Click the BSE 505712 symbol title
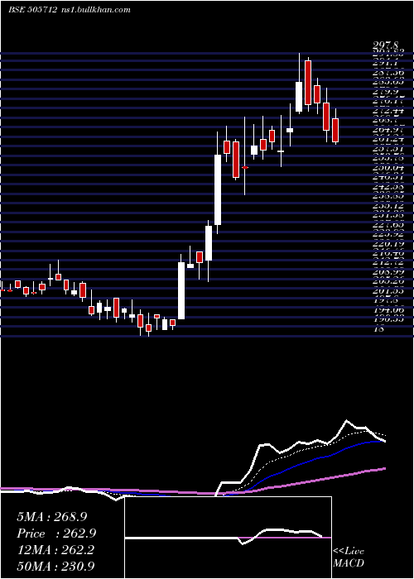This screenshot has height=579, width=414. pyautogui.click(x=32, y=10)
